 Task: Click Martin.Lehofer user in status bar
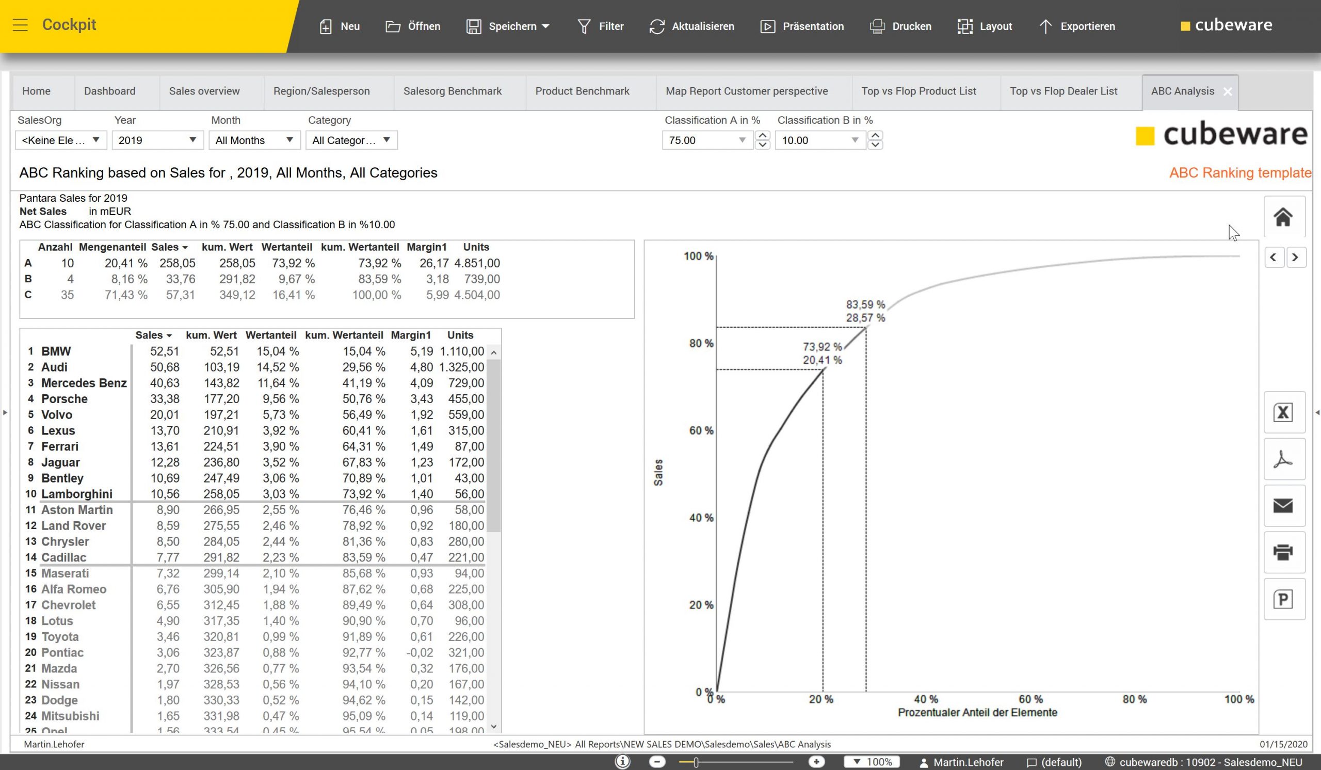[x=961, y=762]
